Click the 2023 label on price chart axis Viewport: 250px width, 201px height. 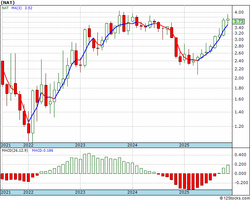point(80,145)
